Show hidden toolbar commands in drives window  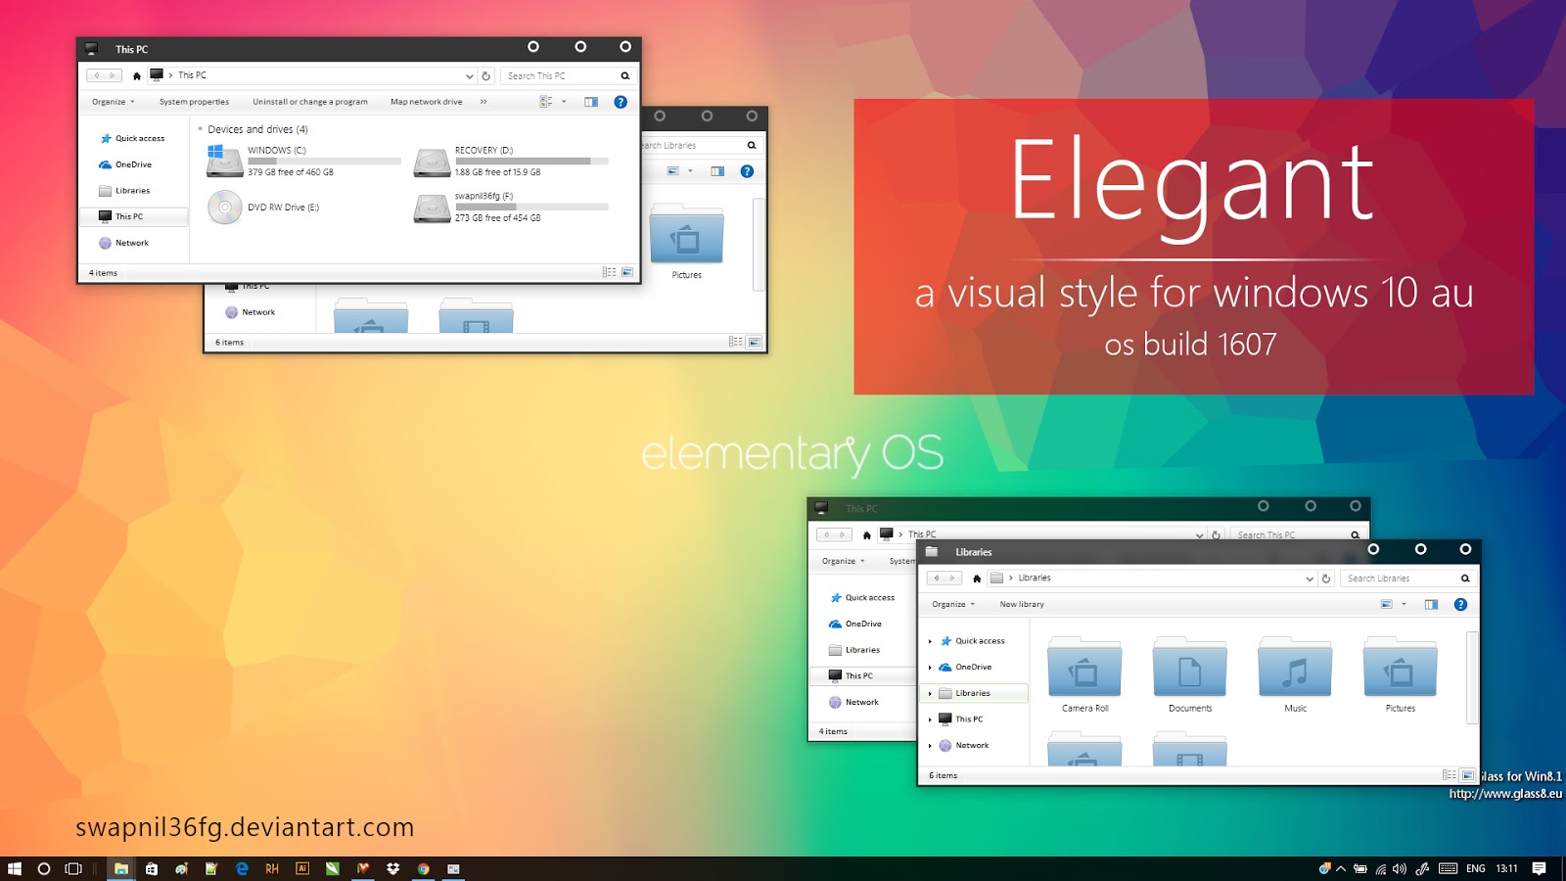[484, 102]
